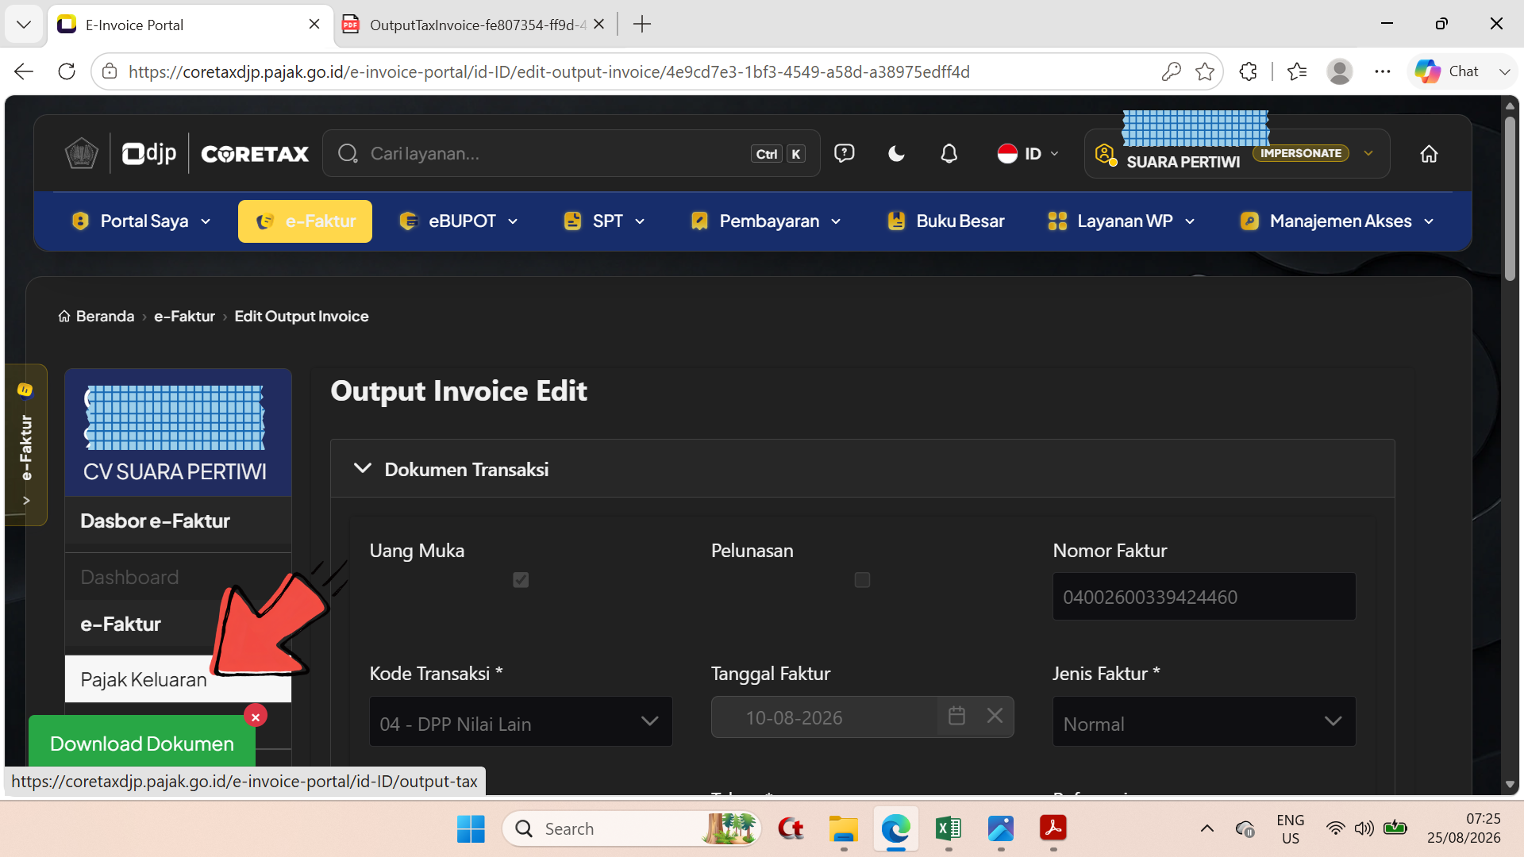Screen dimensions: 1524x857
Task: Toggle Uang Muka checkbox
Action: [x=521, y=580]
